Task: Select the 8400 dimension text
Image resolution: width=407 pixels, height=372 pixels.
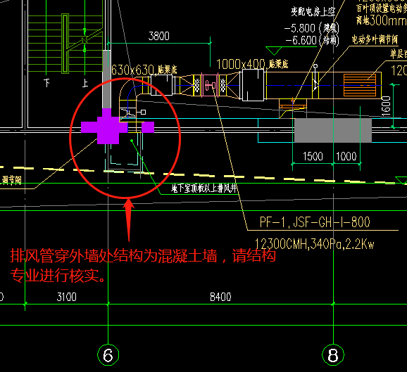Action: tap(220, 297)
